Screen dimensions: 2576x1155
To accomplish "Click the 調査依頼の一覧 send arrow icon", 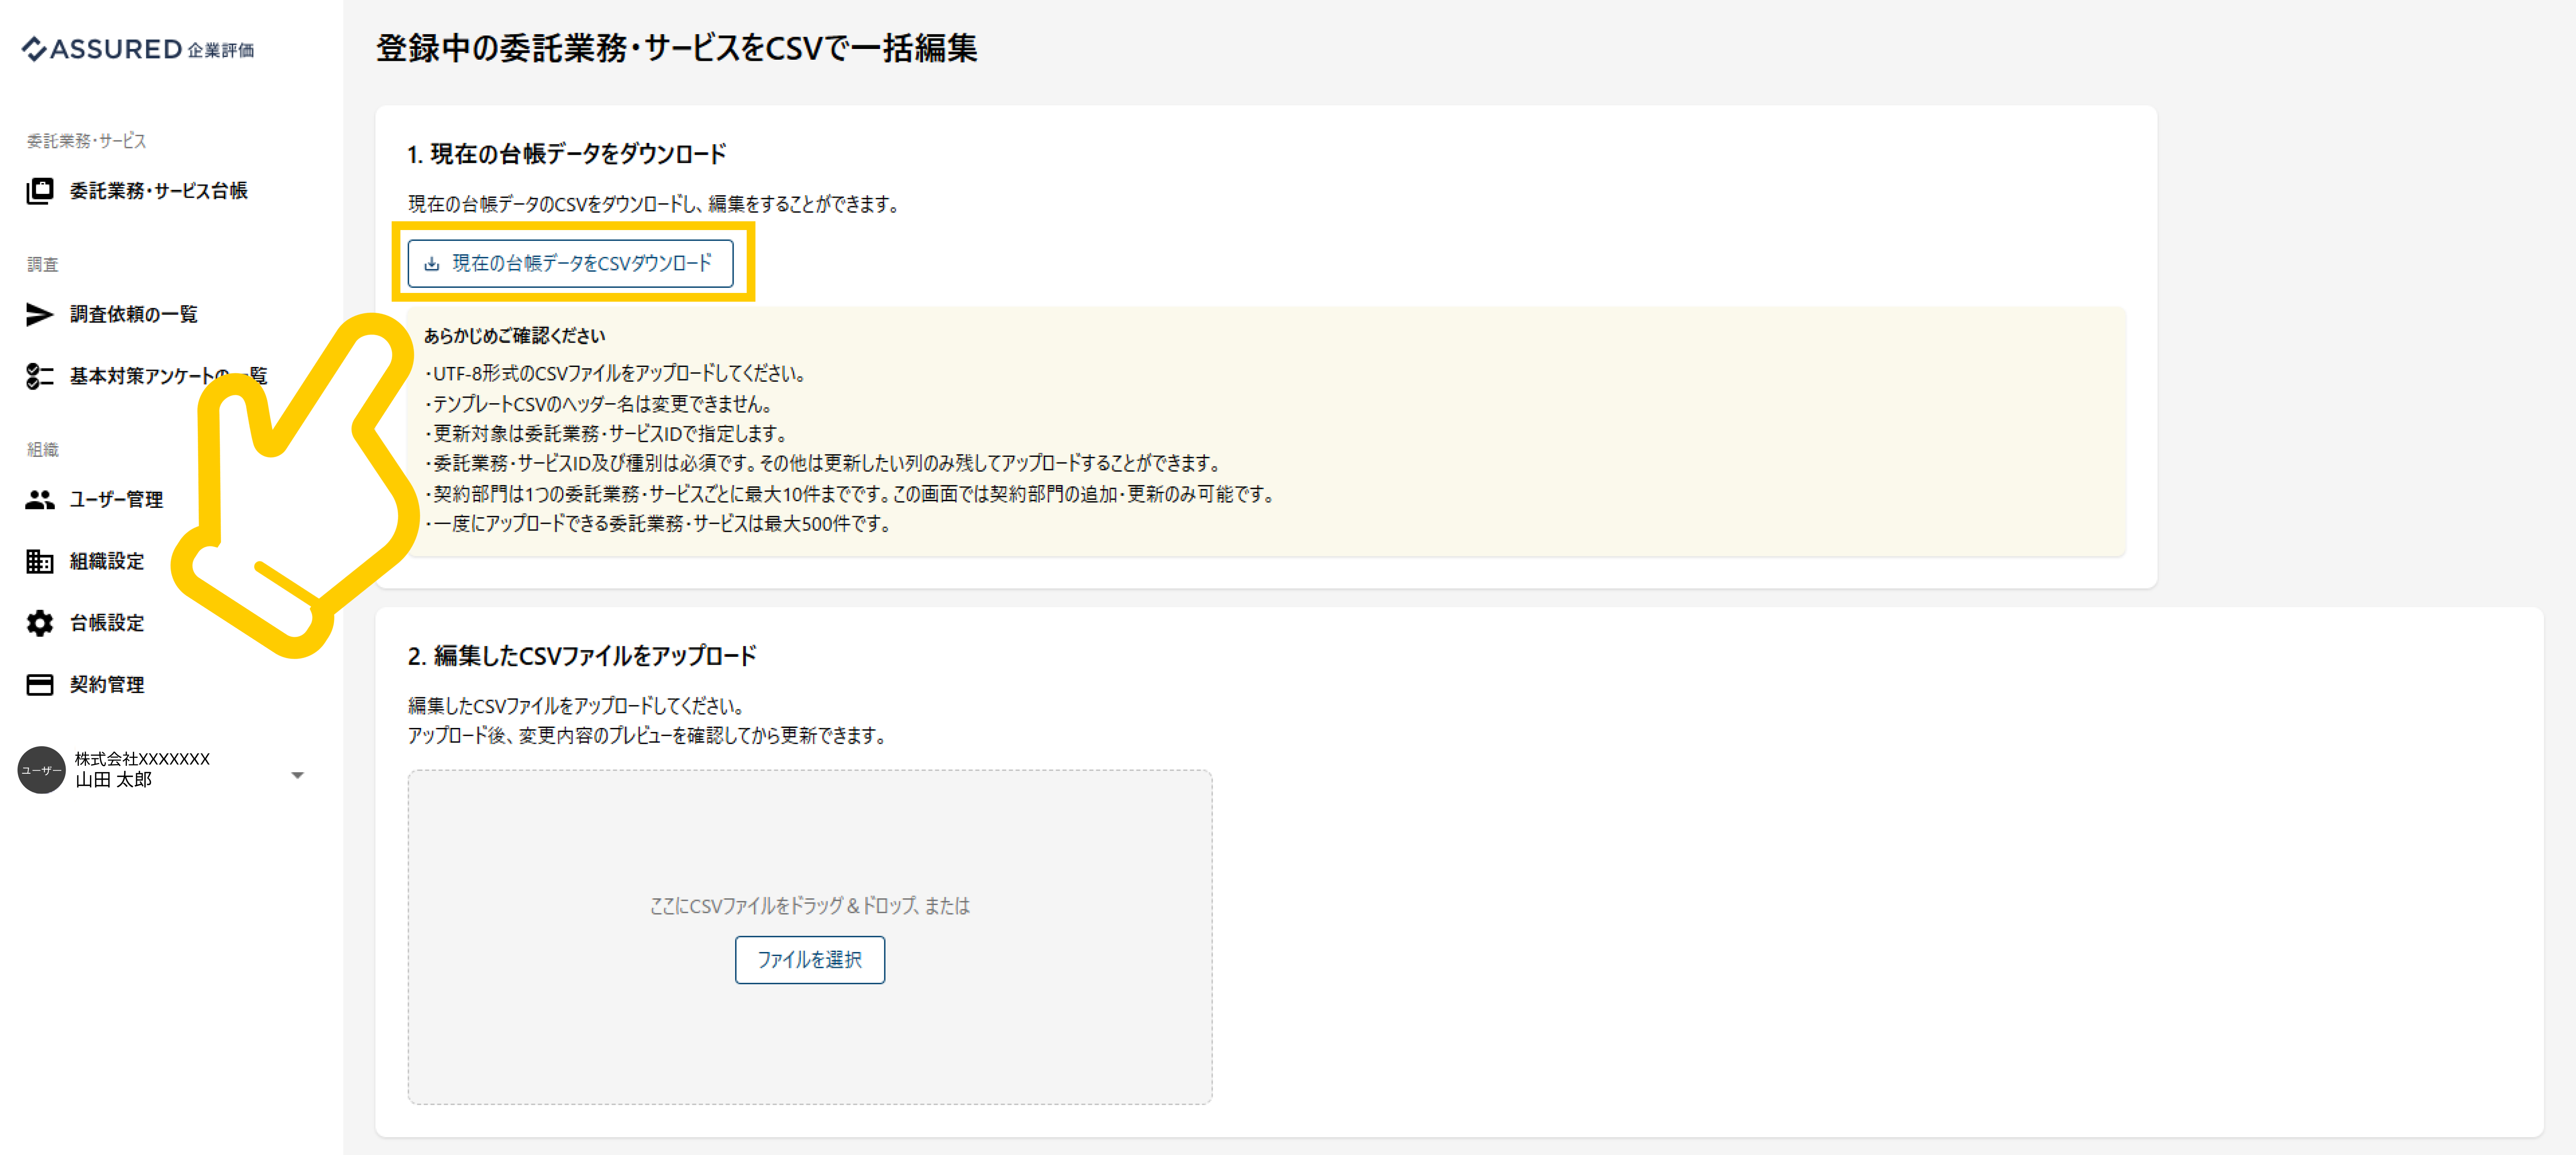I will pyautogui.click(x=40, y=315).
